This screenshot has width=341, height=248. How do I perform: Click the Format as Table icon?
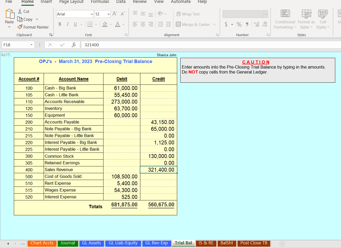[x=306, y=20]
